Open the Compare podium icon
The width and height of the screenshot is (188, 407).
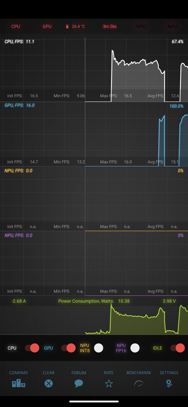click(x=18, y=383)
